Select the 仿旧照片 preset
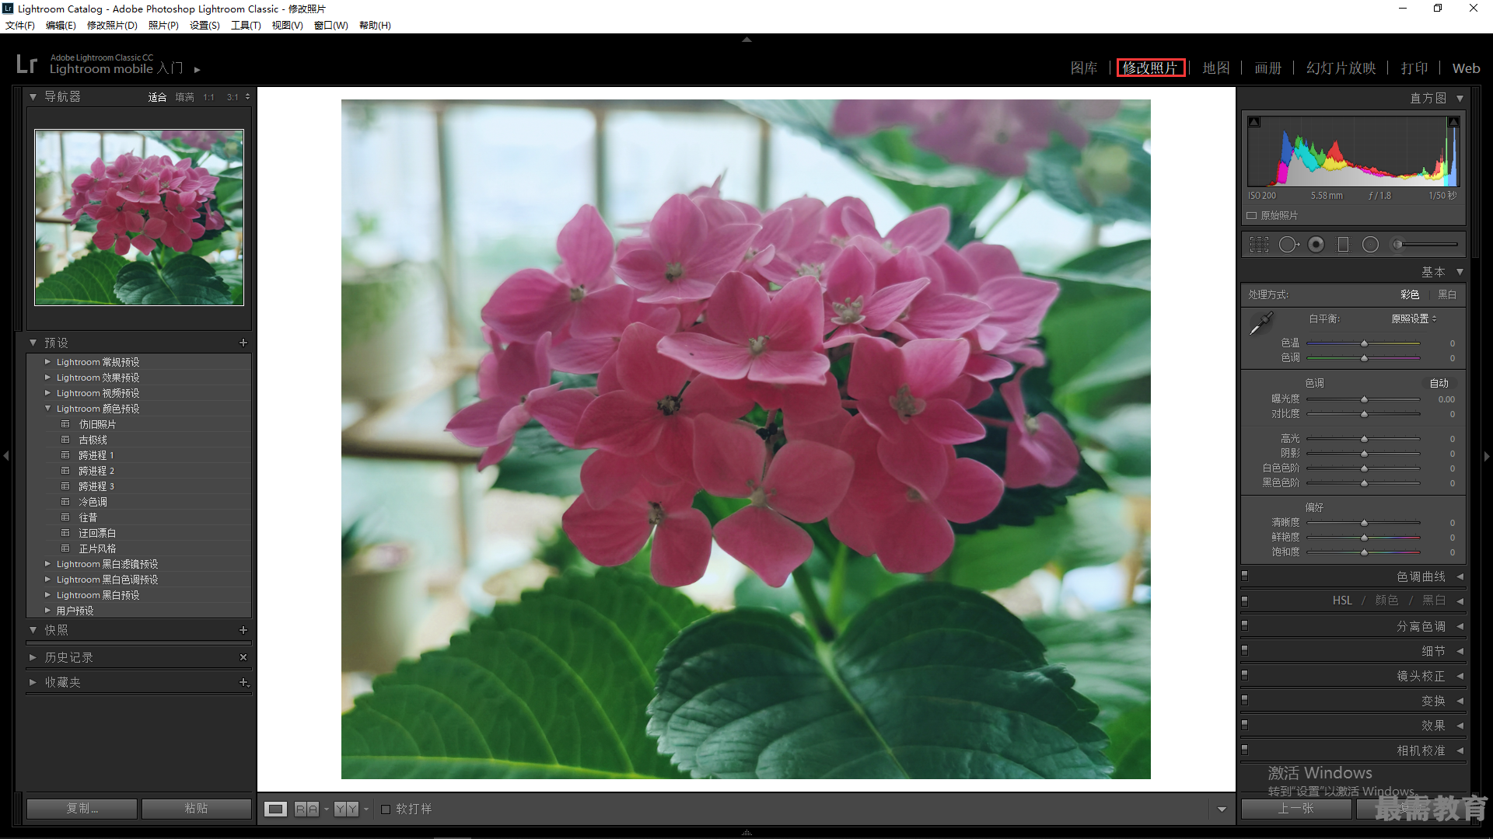Screen dimensions: 1493x839 point(97,424)
